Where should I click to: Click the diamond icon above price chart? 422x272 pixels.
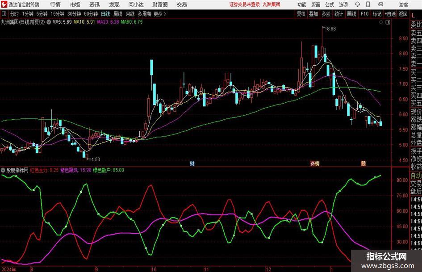click(381, 22)
